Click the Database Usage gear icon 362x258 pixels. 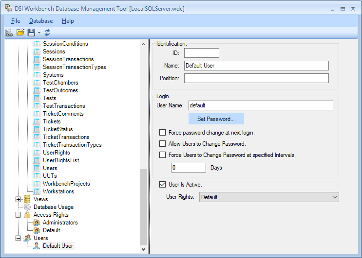27,207
